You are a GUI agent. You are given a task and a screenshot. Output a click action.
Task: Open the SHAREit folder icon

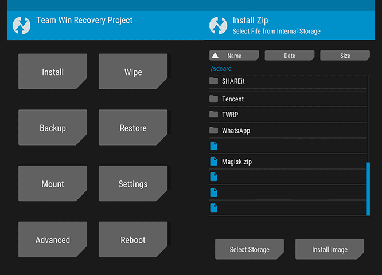[214, 81]
